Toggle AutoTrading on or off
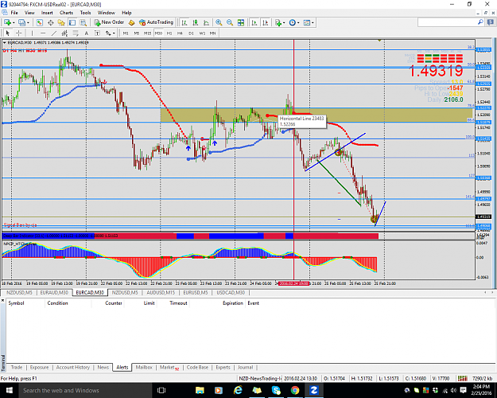The image size is (497, 398). (157, 22)
